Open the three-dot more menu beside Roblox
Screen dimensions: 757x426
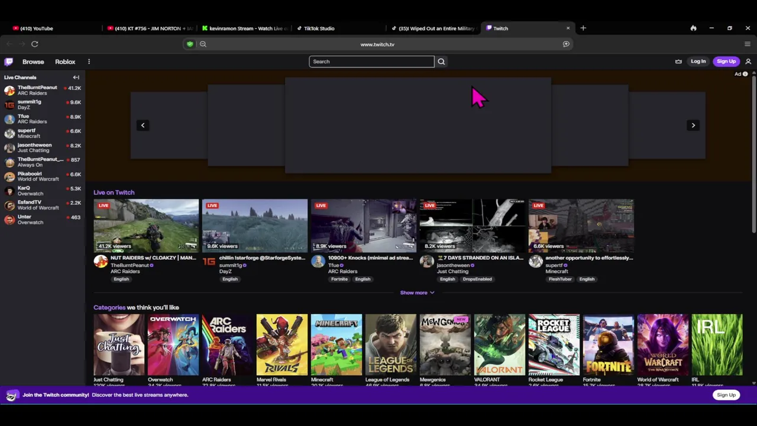click(89, 62)
